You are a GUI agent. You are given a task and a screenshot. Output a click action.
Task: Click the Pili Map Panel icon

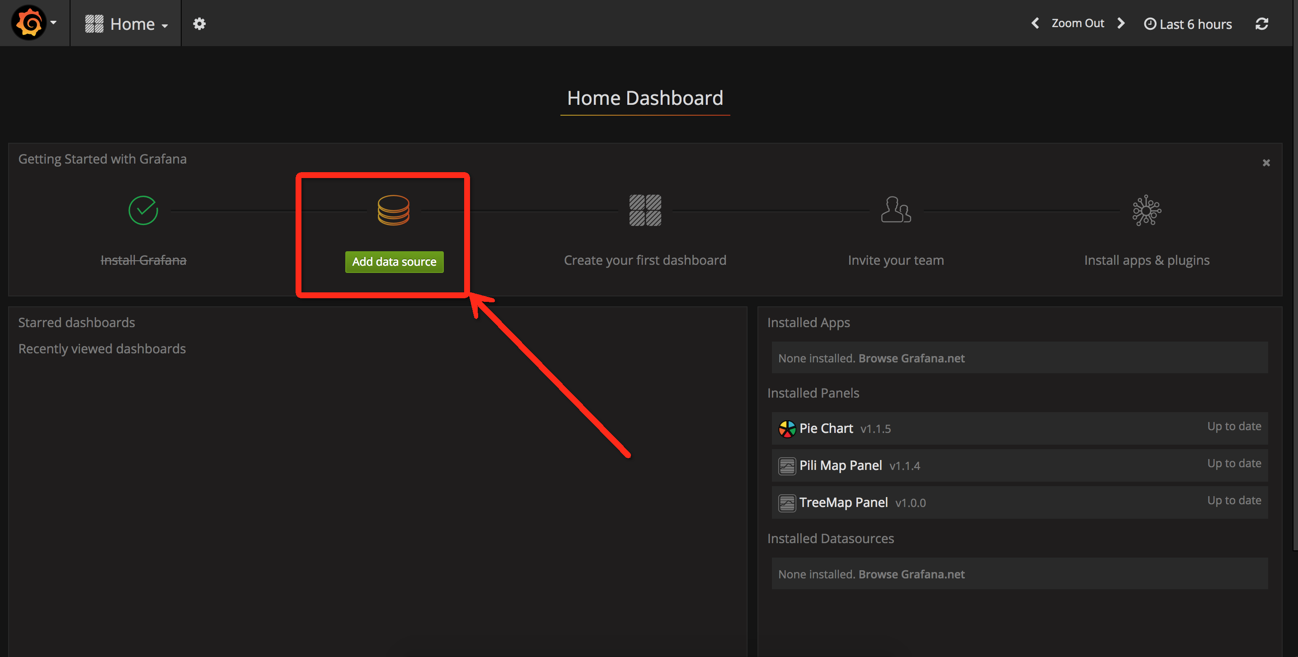[786, 466]
